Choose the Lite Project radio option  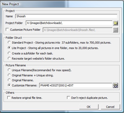(x=9, y=48)
